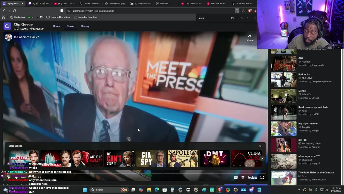Open the CIA Spy suggested video
344x194 pixels.
tap(151, 158)
